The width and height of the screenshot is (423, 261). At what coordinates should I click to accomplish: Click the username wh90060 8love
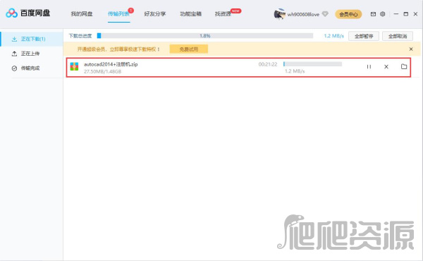click(x=303, y=14)
